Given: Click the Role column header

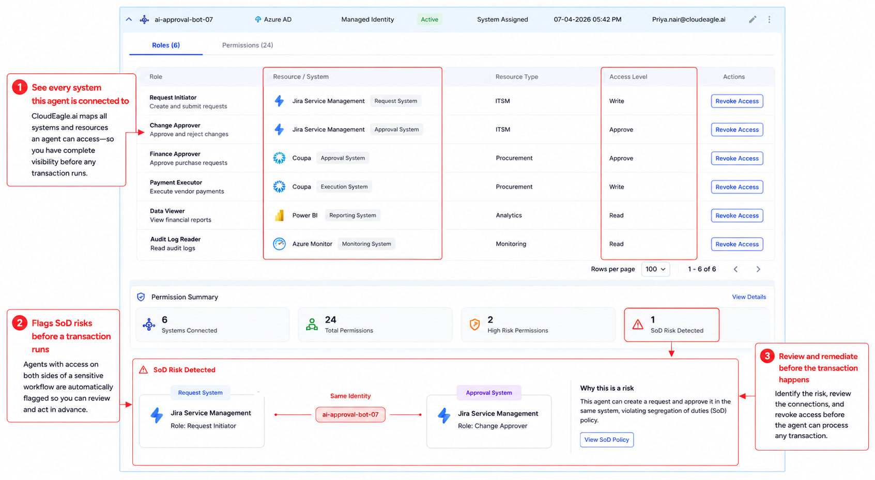Looking at the screenshot, I should coord(156,77).
